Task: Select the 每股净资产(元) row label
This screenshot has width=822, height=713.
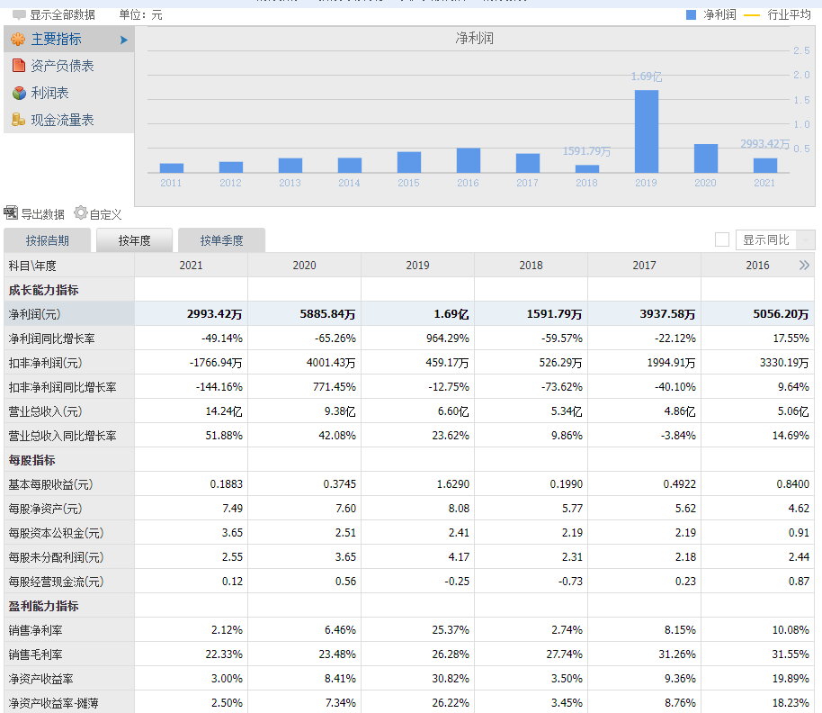Action: (x=45, y=509)
